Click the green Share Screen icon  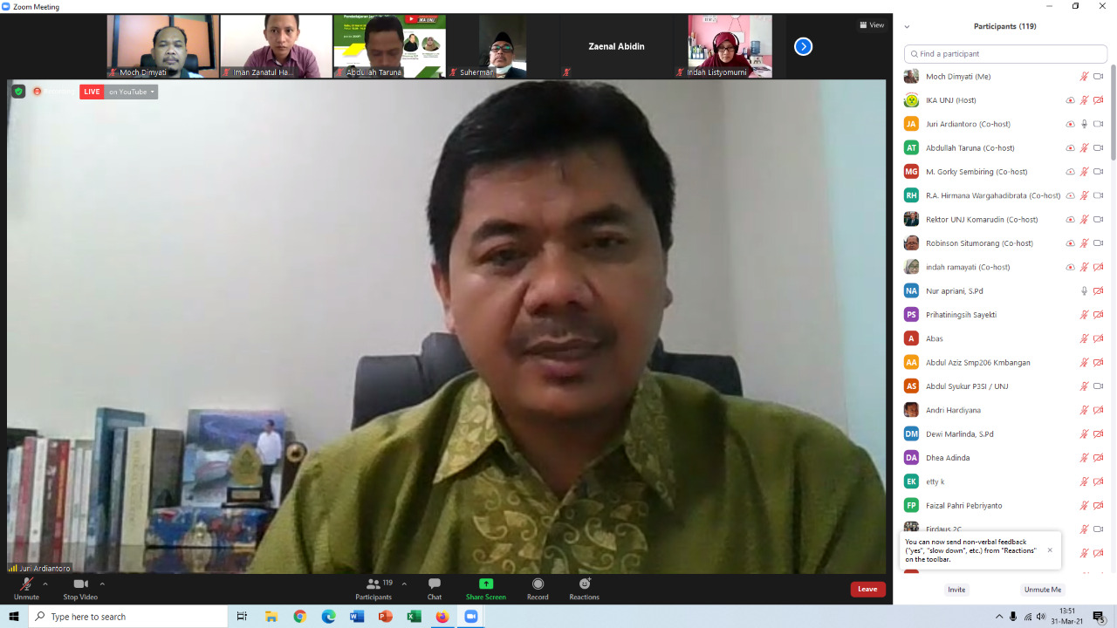[486, 584]
